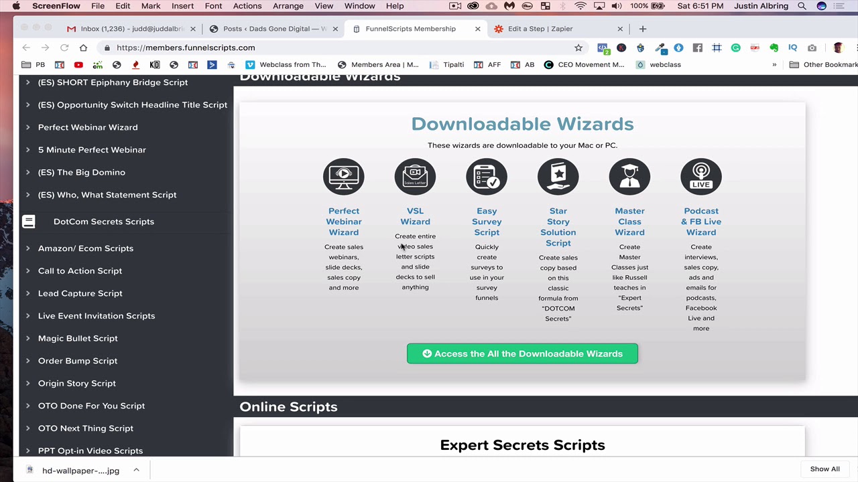Open Other Bookmarks folder
This screenshot has width=858, height=482.
coord(824,65)
